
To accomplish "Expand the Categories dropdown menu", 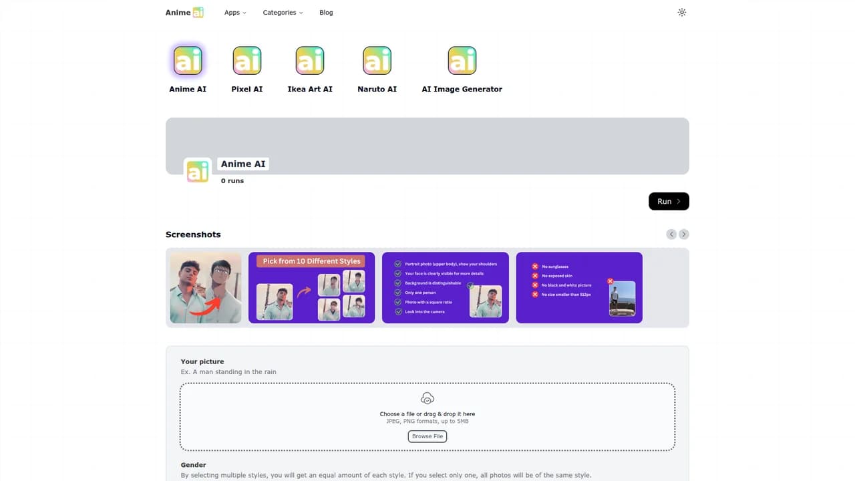I will (283, 13).
